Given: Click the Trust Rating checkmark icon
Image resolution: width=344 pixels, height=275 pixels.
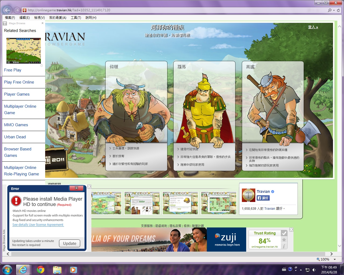Looking at the screenshot, I should pos(284,233).
